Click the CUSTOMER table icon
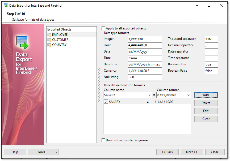This screenshot has width=230, height=161. point(49,40)
